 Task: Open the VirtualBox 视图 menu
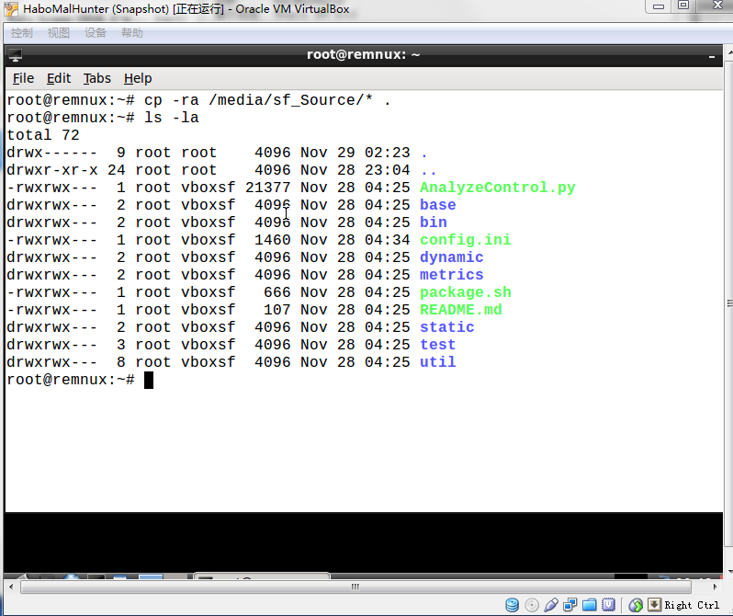[58, 33]
